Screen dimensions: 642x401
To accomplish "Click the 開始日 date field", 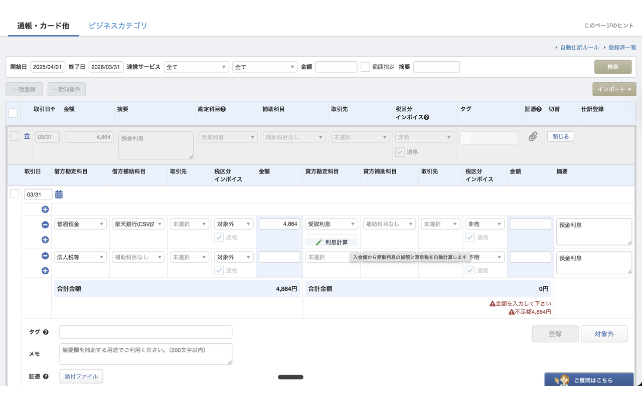I will point(48,67).
